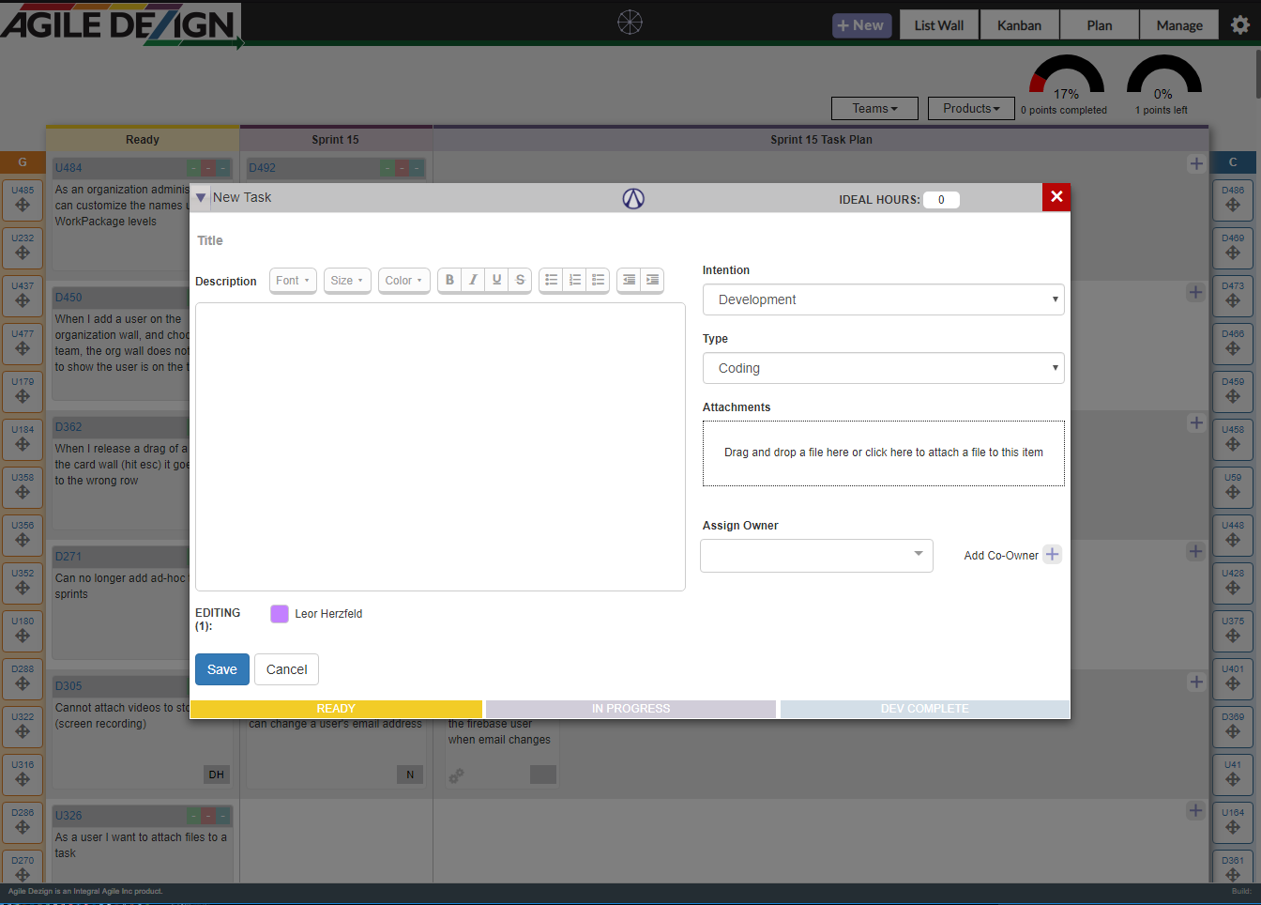
Task: Click the plus icon next to Add Co-Owner
Action: (1052, 555)
